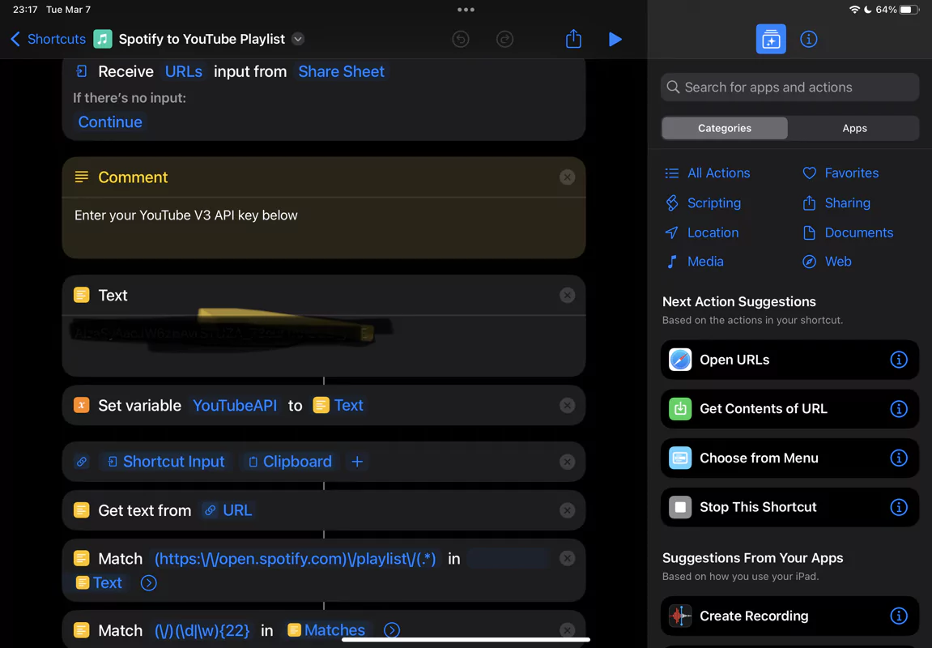932x648 pixels.
Task: Redo the last edit
Action: pyautogui.click(x=504, y=39)
